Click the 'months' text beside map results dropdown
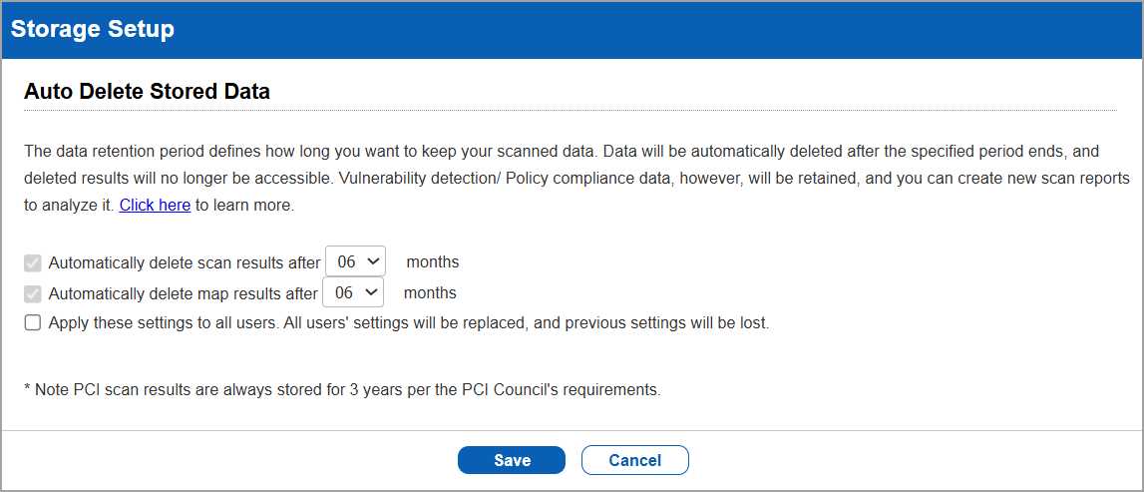1144x492 pixels. [430, 292]
